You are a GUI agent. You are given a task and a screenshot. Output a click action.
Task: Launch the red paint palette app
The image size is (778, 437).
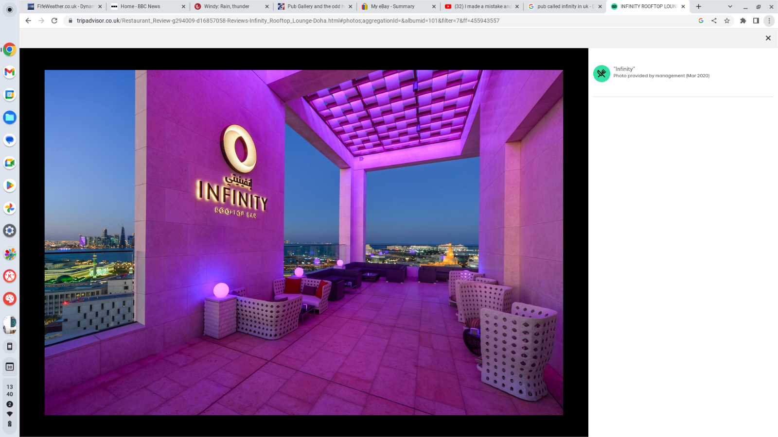coord(10,299)
